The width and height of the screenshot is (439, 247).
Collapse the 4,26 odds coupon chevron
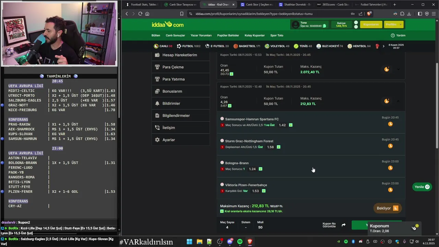click(x=398, y=101)
